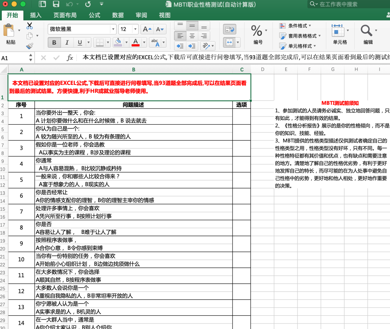Expand the fill color dropdown arrow

pyautogui.click(x=126, y=42)
